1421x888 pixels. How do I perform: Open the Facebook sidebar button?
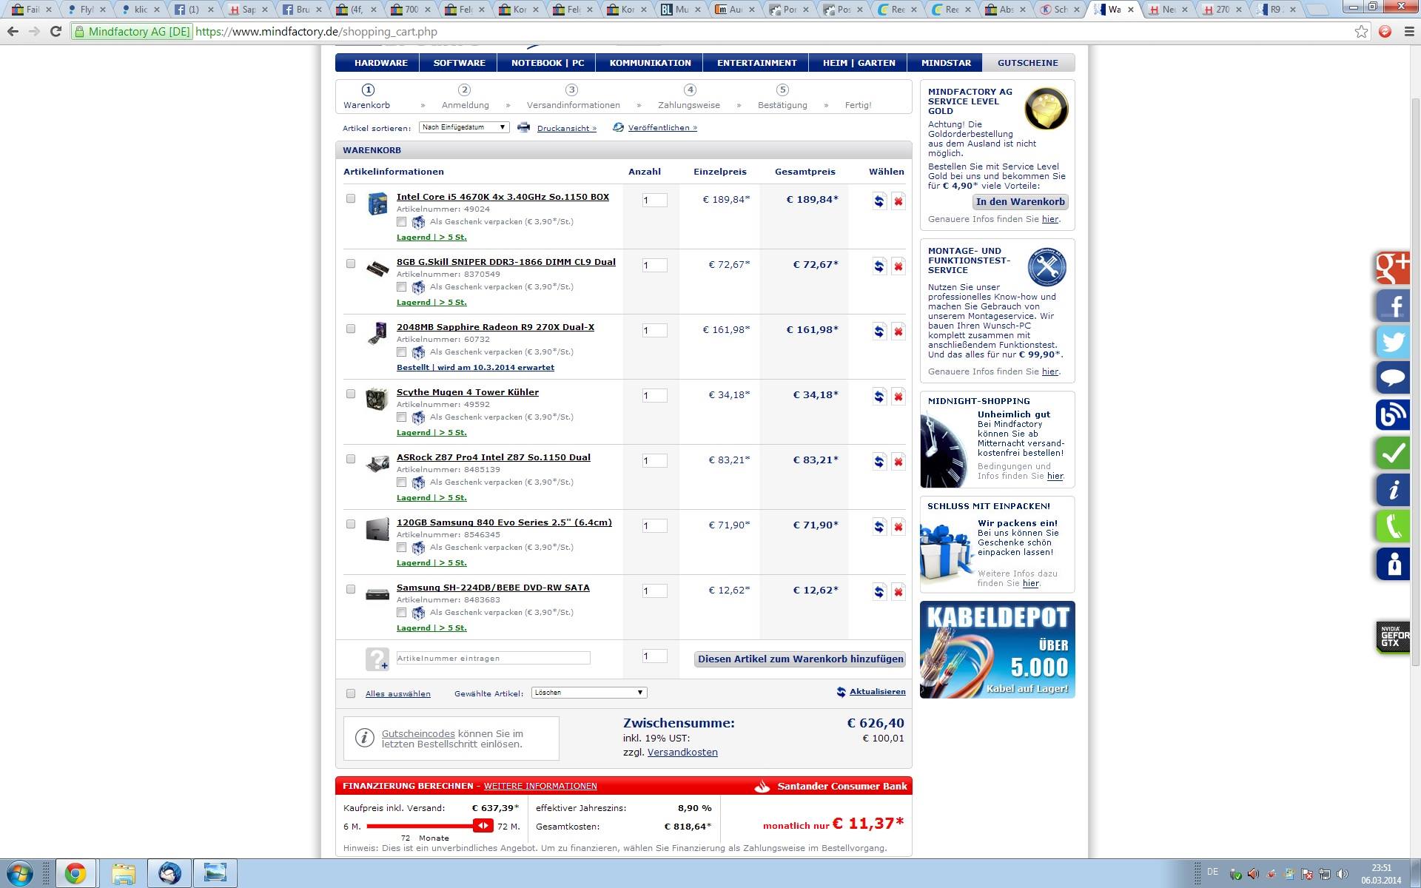pos(1393,305)
